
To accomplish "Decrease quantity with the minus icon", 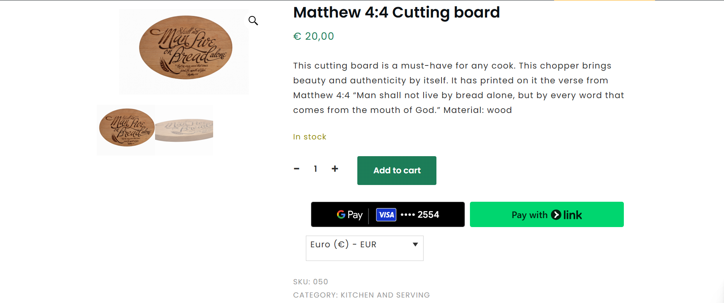I will click(297, 169).
